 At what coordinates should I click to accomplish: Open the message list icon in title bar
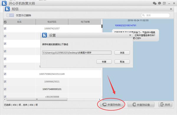164,3
